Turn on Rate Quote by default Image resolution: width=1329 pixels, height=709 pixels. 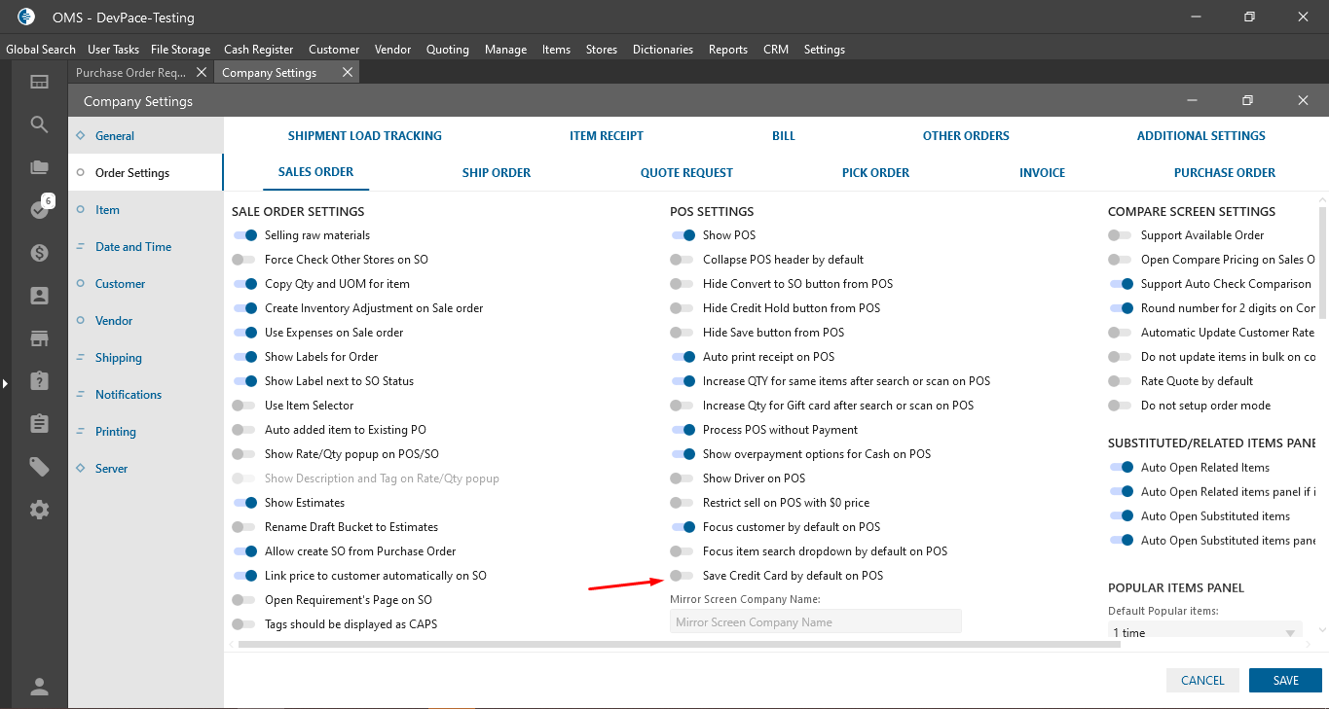[1122, 381]
